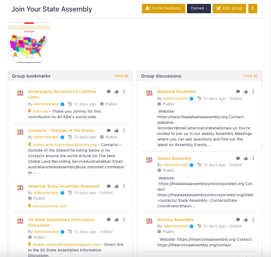Open the Owned membership dropdown
This screenshot has width=271, height=257.
coord(199,8)
